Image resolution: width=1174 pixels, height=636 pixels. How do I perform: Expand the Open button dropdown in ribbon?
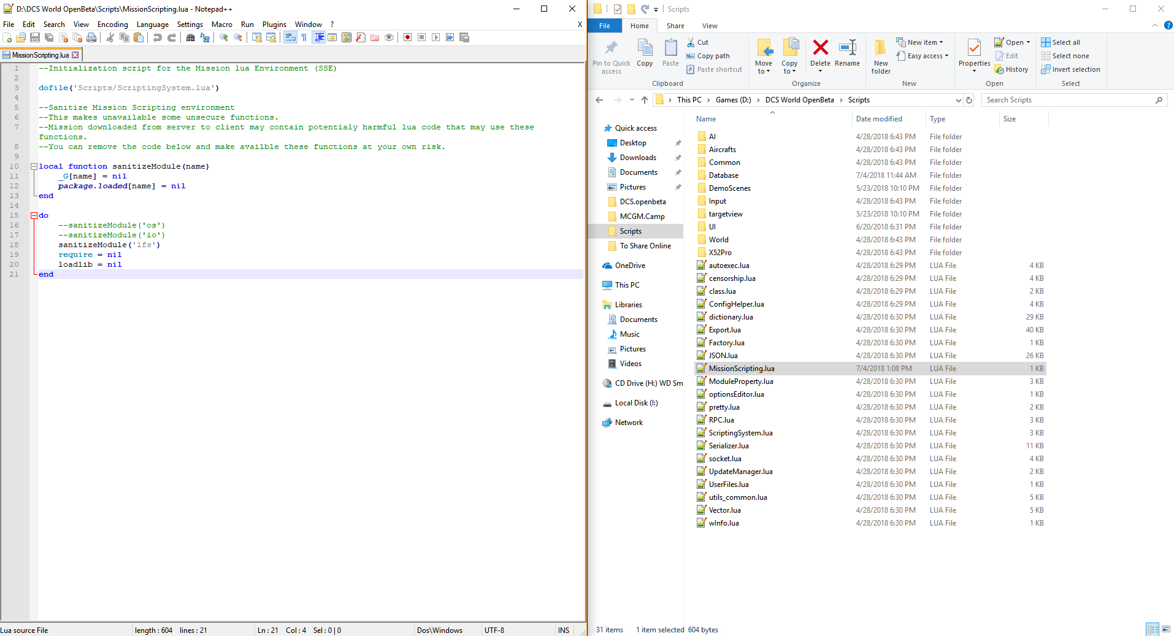click(1028, 42)
